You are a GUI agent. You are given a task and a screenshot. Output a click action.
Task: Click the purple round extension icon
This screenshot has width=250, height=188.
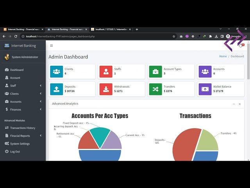point(187,36)
